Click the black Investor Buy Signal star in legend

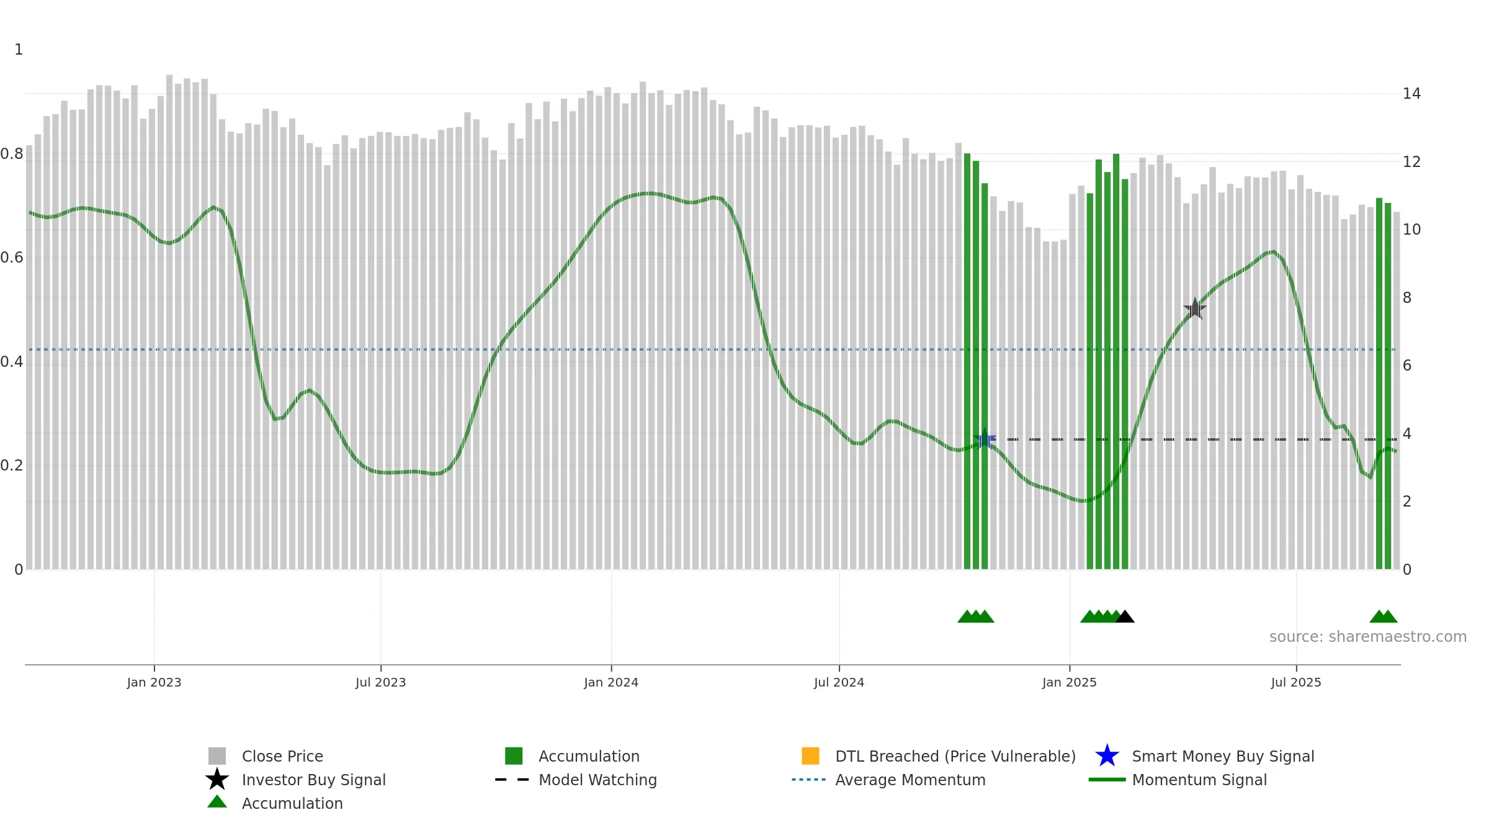point(217,780)
